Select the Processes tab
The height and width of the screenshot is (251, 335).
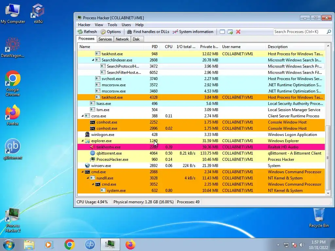point(86,39)
